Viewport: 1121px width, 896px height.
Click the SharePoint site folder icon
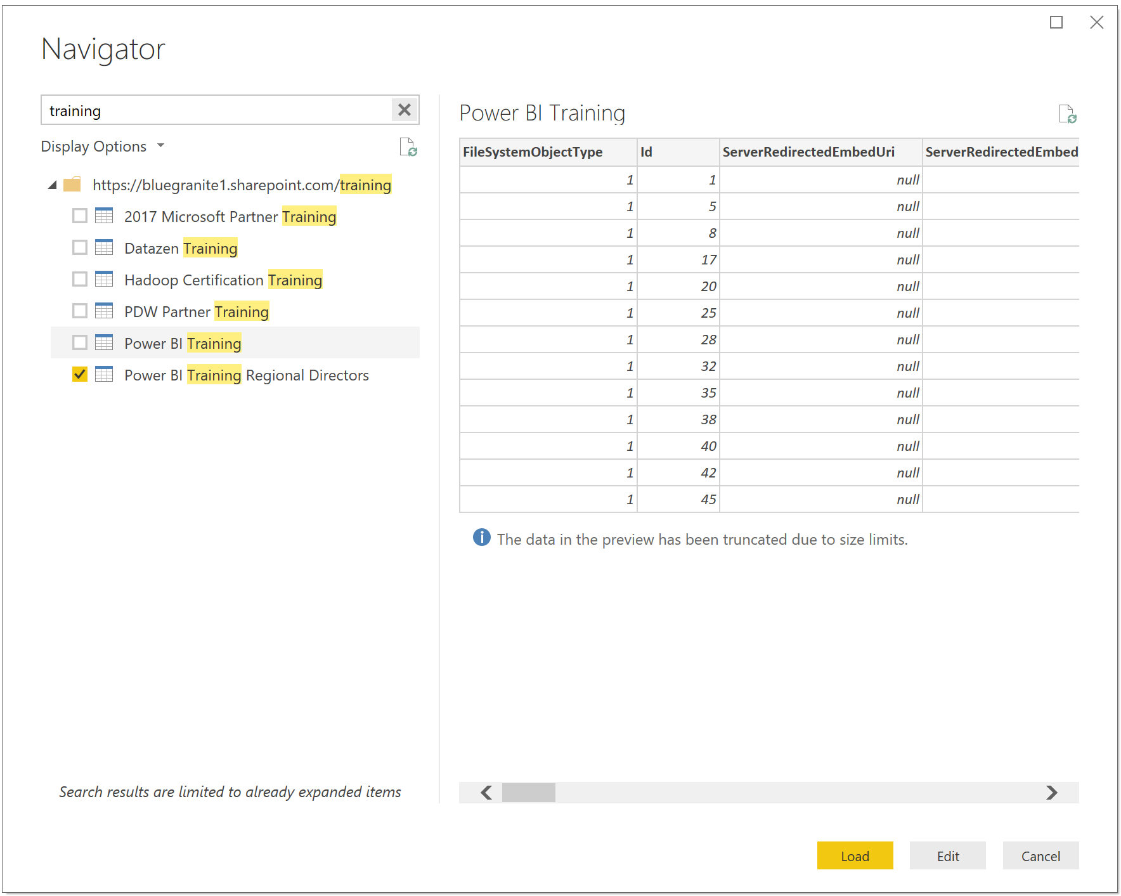pyautogui.click(x=72, y=185)
